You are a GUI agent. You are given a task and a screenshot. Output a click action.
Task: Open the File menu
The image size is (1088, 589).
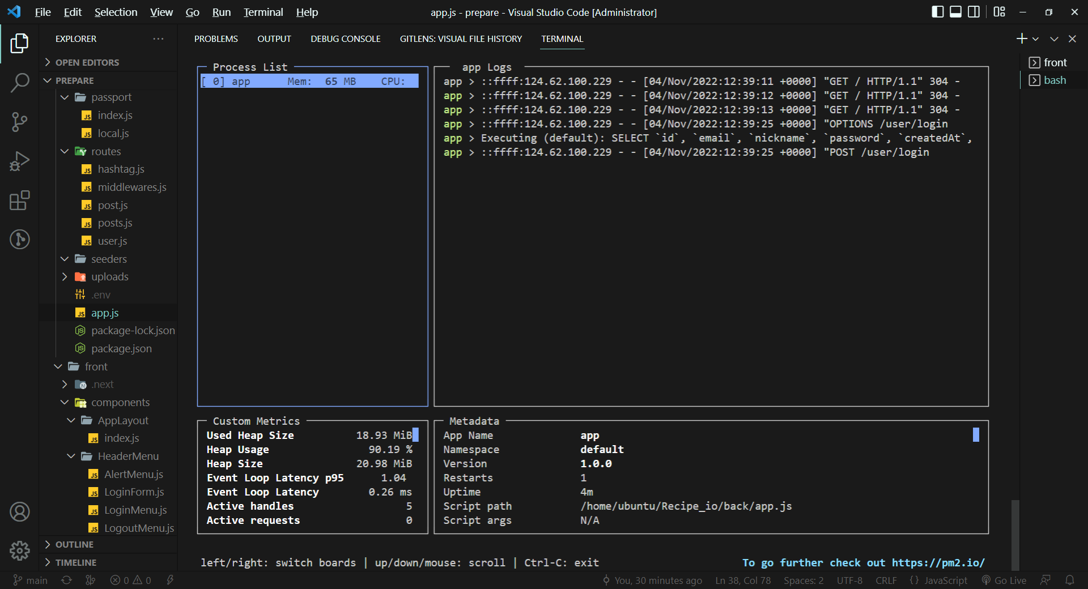click(42, 12)
